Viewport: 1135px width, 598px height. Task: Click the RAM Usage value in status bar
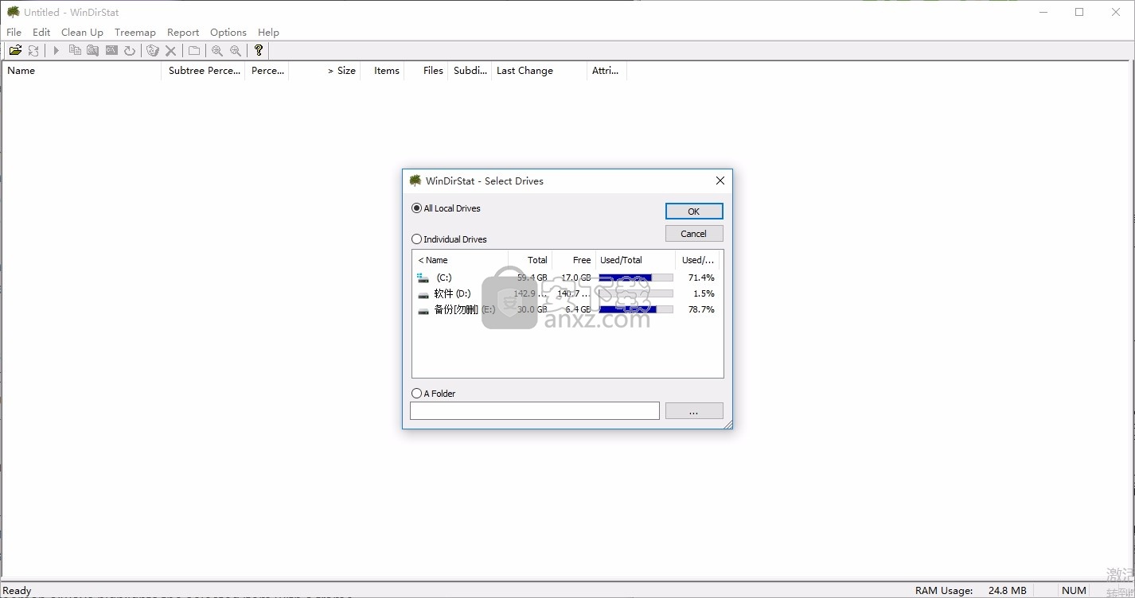tap(1008, 591)
